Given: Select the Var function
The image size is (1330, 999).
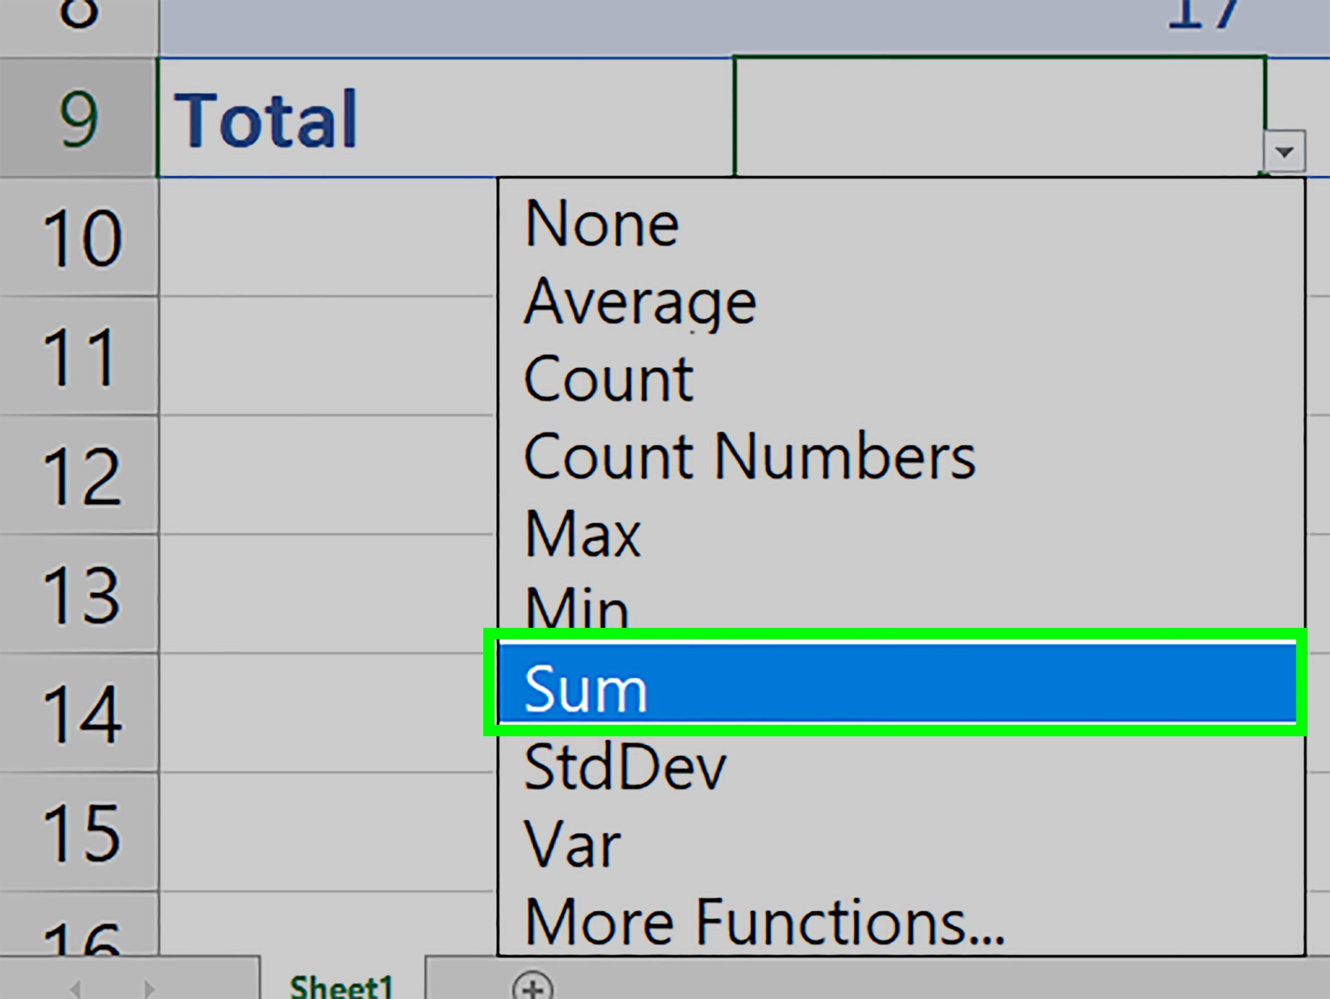Looking at the screenshot, I should click(901, 844).
